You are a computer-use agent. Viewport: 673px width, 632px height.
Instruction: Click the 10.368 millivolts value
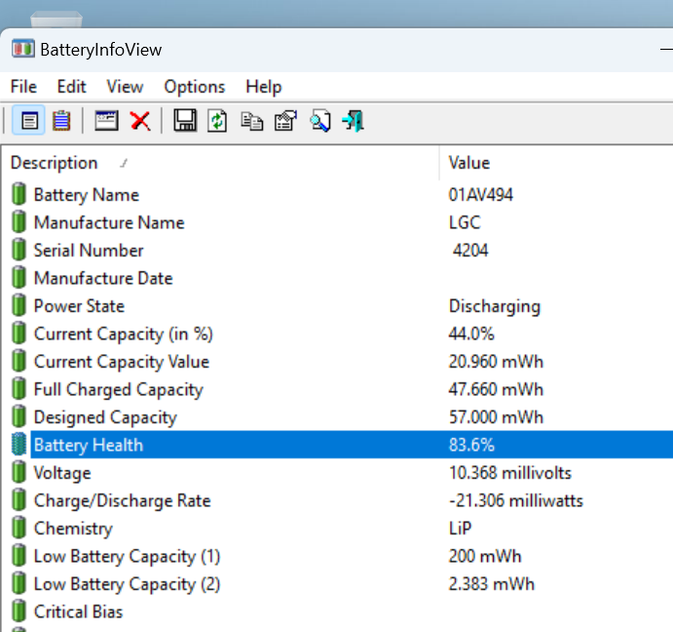click(510, 472)
